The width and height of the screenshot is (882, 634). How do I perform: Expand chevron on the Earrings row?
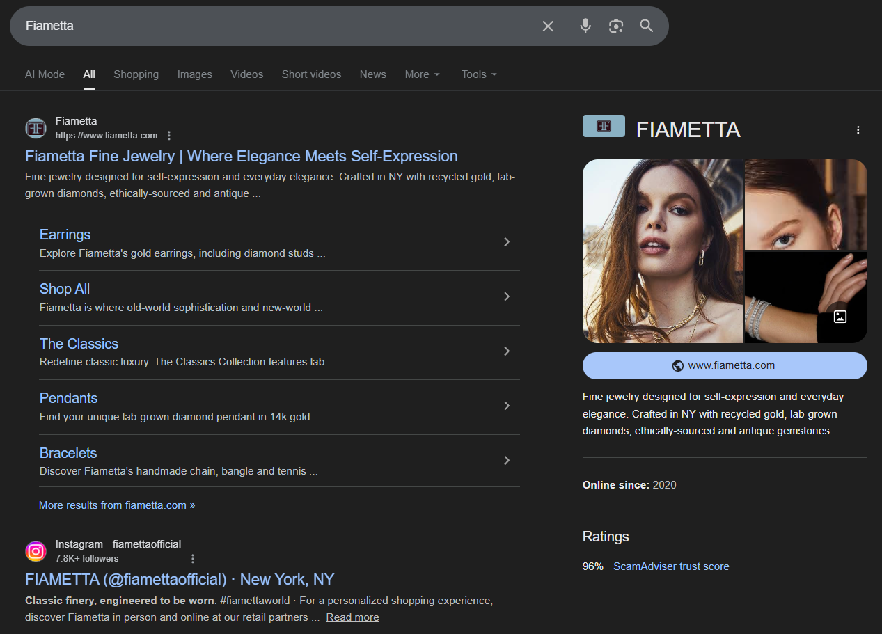click(507, 242)
